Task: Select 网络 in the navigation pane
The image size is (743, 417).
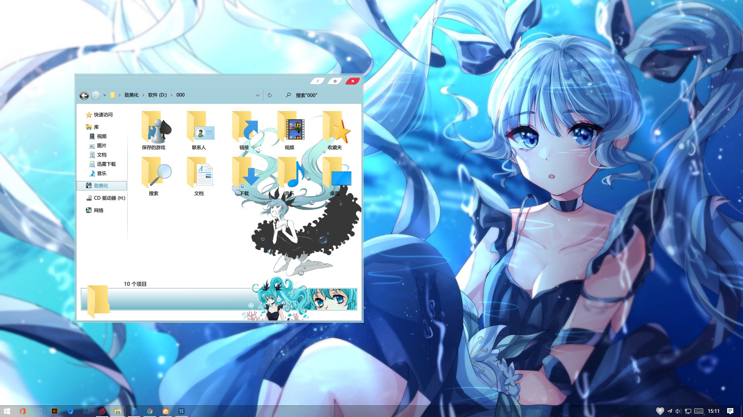Action: point(95,210)
